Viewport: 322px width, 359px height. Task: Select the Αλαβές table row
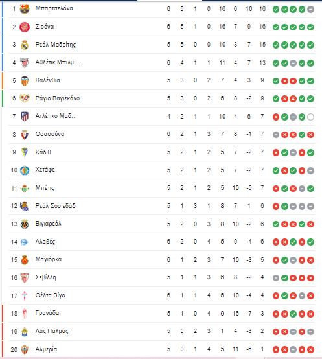tap(162, 242)
